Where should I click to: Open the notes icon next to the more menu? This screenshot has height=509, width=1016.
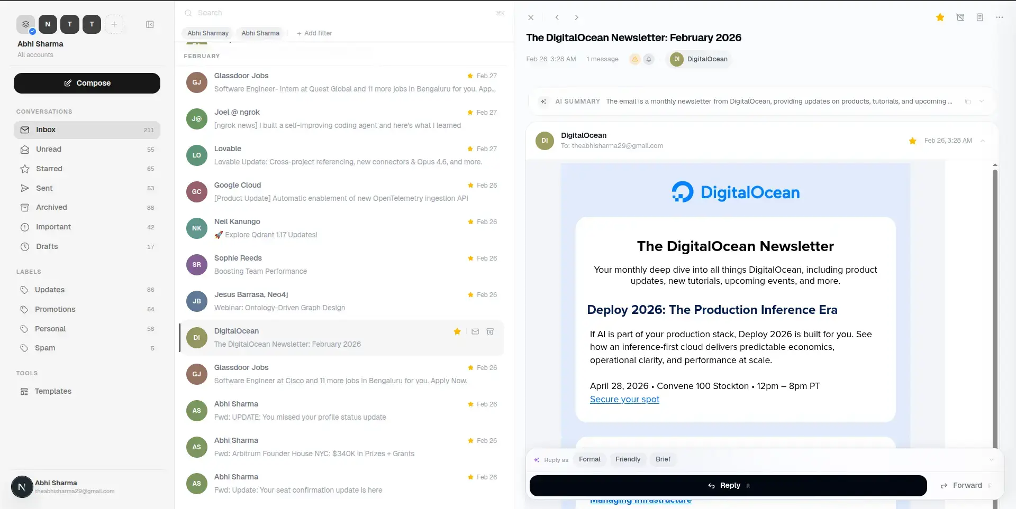(x=979, y=17)
